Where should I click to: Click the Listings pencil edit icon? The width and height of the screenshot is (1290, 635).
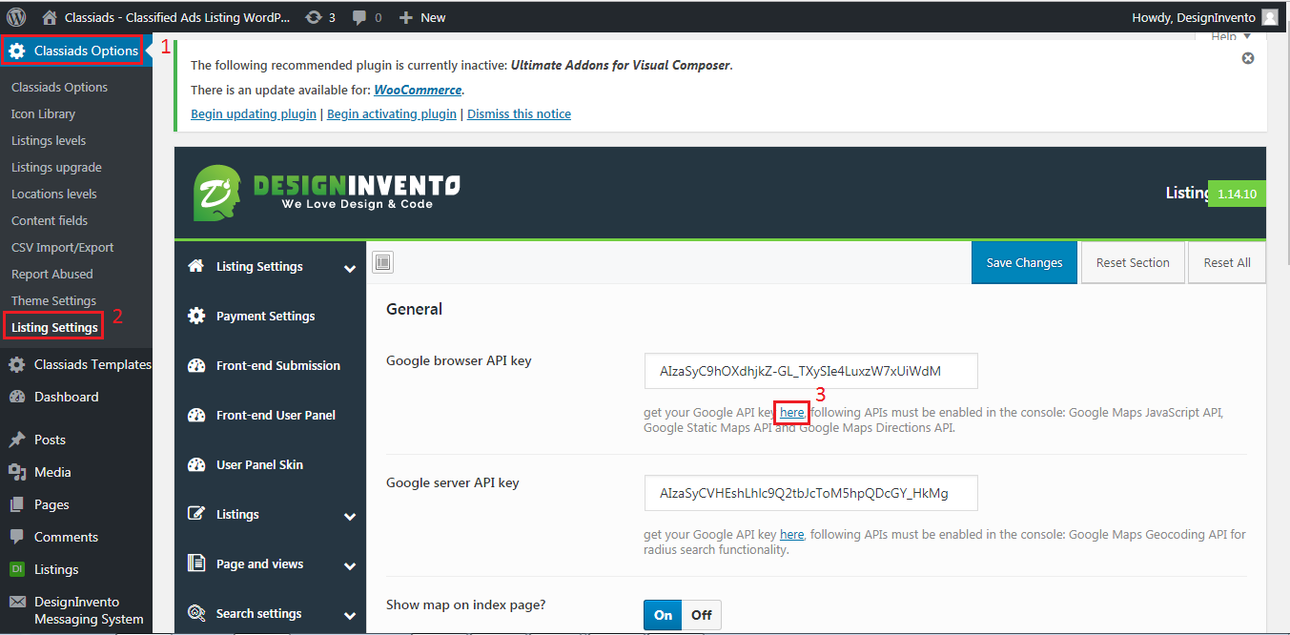point(196,514)
